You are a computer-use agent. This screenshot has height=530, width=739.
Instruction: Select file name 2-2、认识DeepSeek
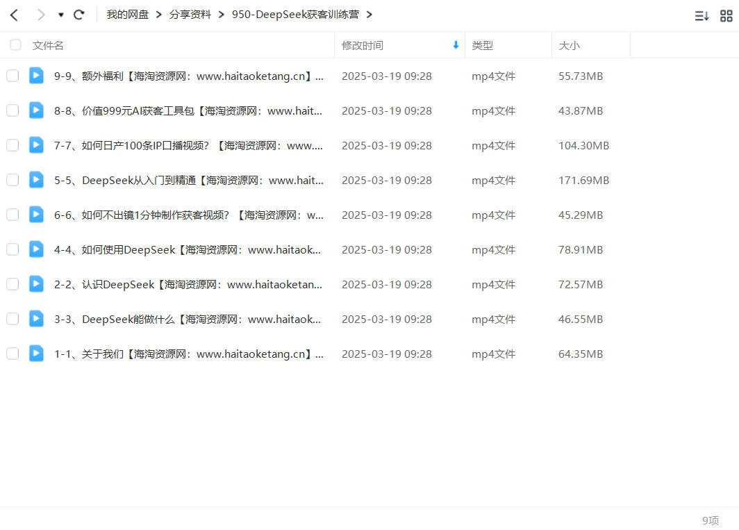188,284
